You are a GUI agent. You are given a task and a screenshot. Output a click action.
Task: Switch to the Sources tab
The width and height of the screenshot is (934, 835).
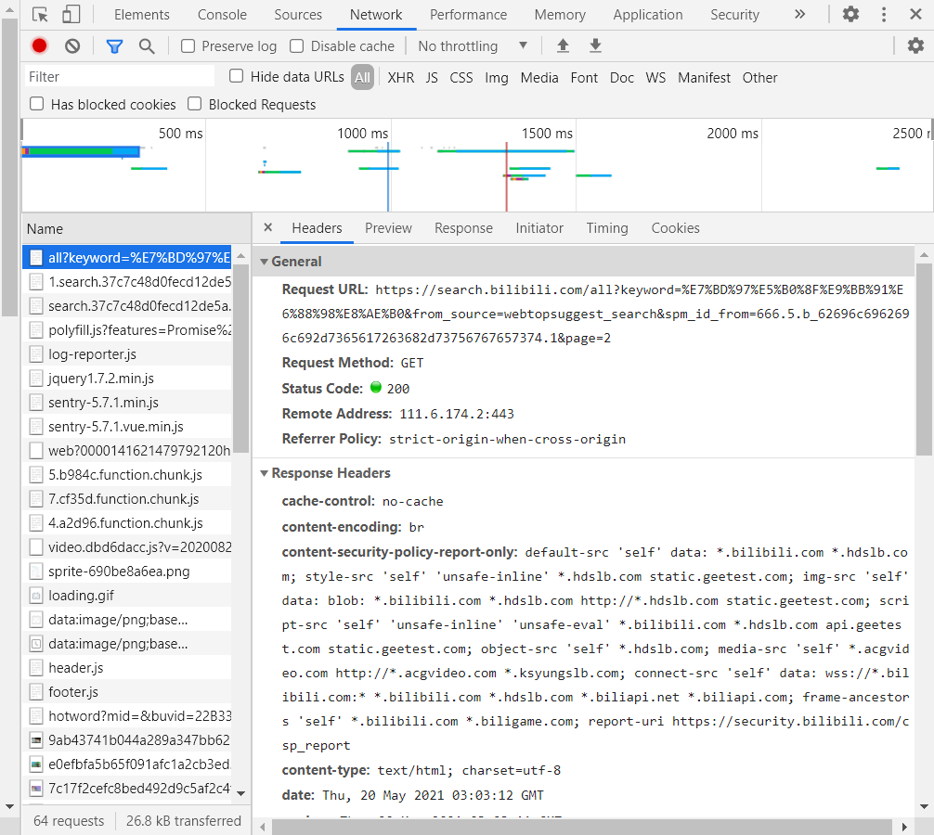[x=298, y=14]
